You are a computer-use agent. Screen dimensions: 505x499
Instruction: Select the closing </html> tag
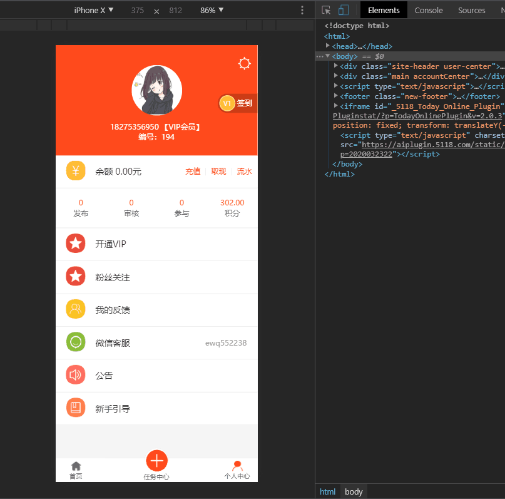(339, 174)
